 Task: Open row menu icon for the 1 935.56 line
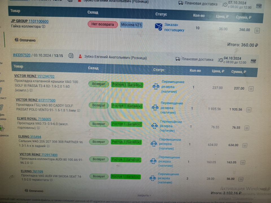[x=248, y=110]
